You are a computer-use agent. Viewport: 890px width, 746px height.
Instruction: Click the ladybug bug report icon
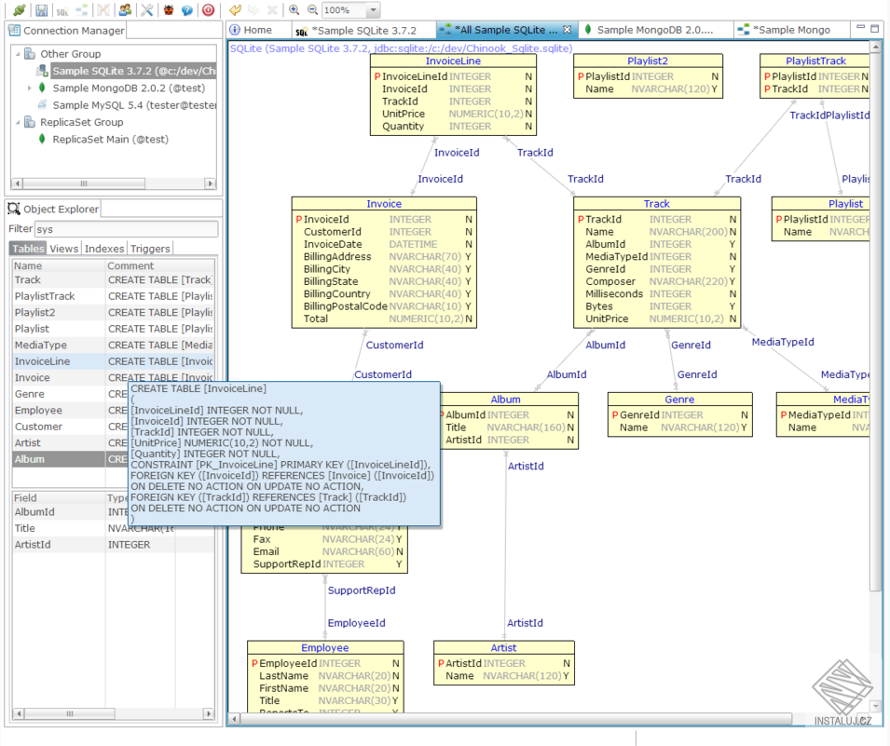tap(169, 9)
